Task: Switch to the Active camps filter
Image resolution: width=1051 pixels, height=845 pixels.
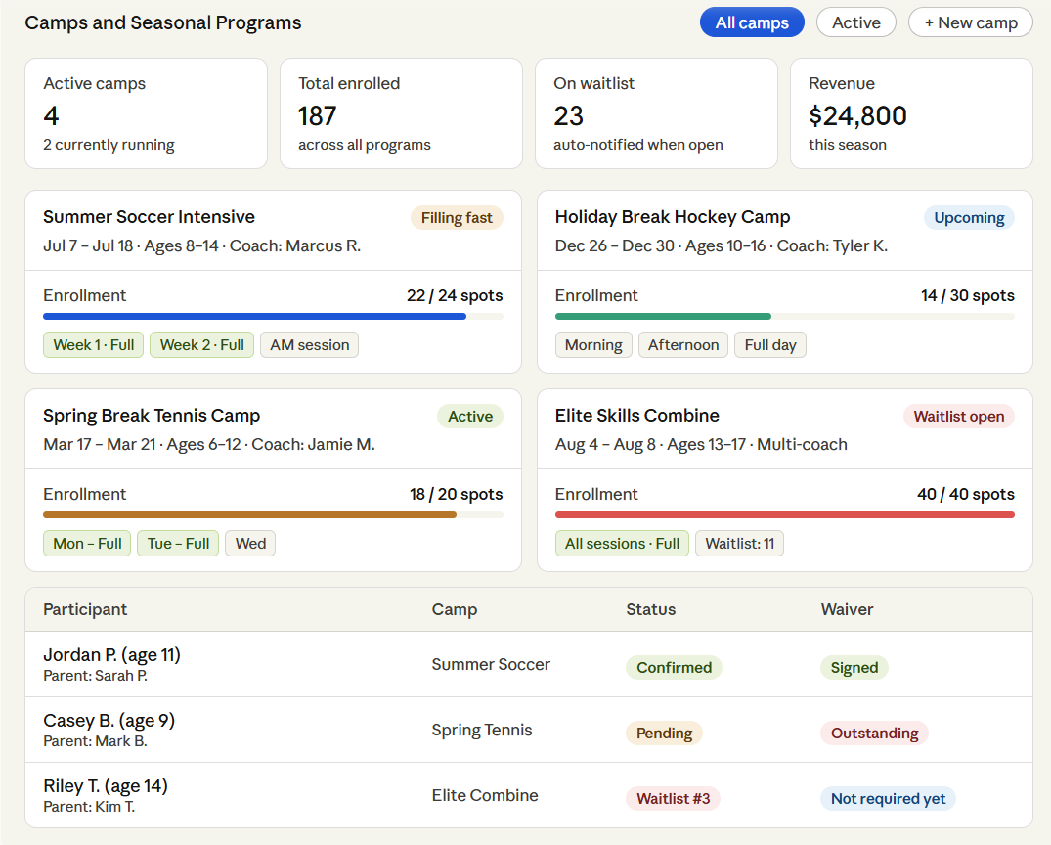Action: pos(855,22)
